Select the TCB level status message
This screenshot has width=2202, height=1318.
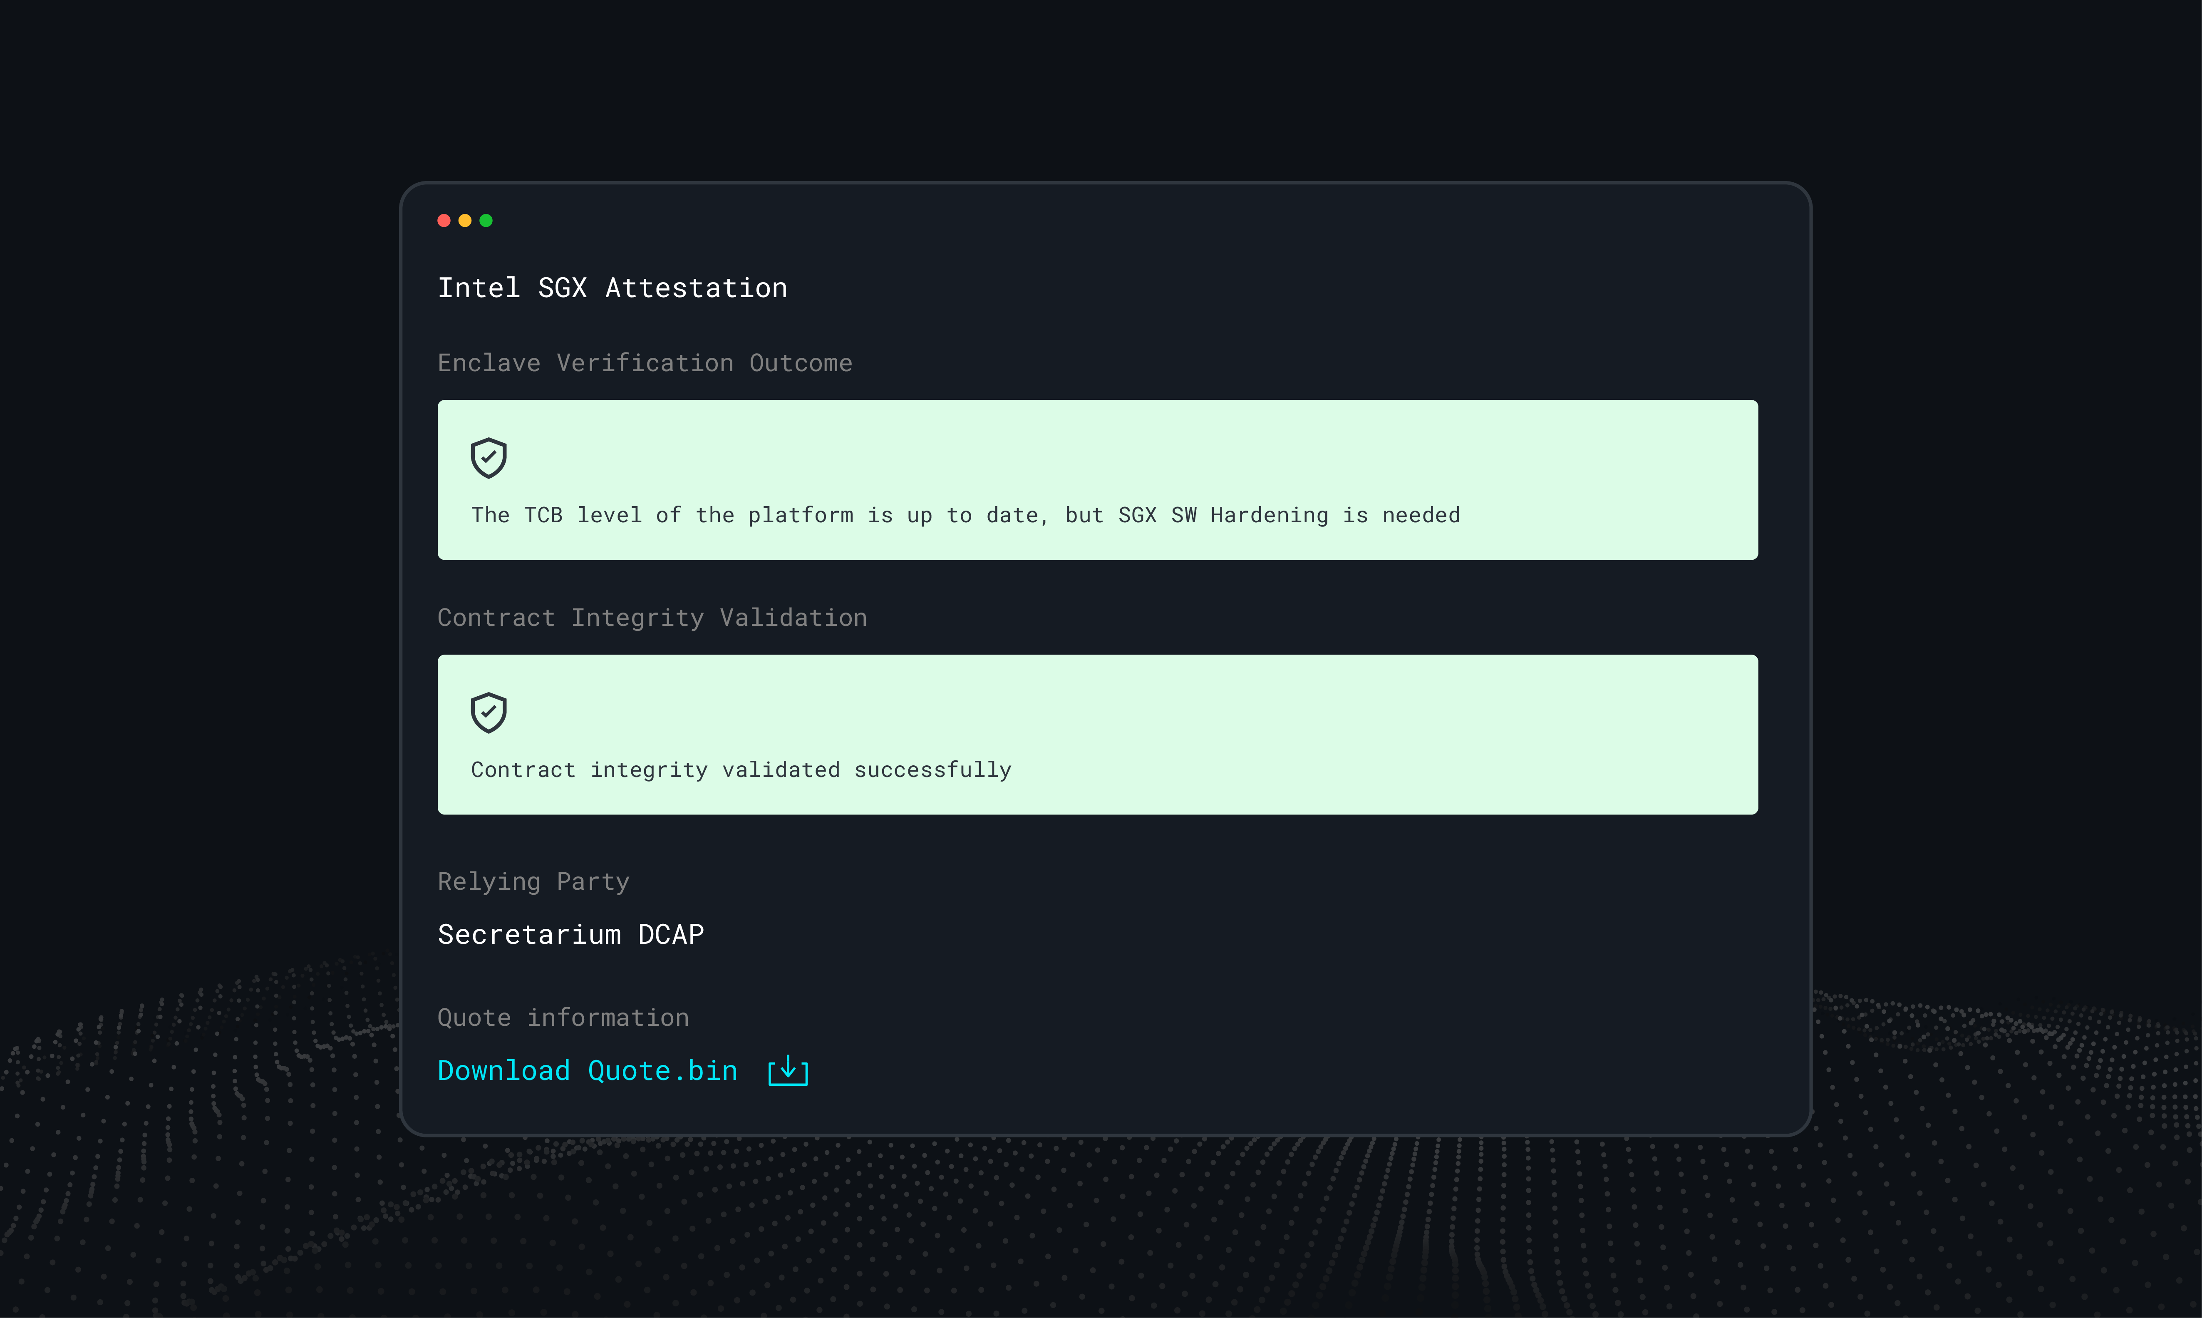[x=966, y=515]
